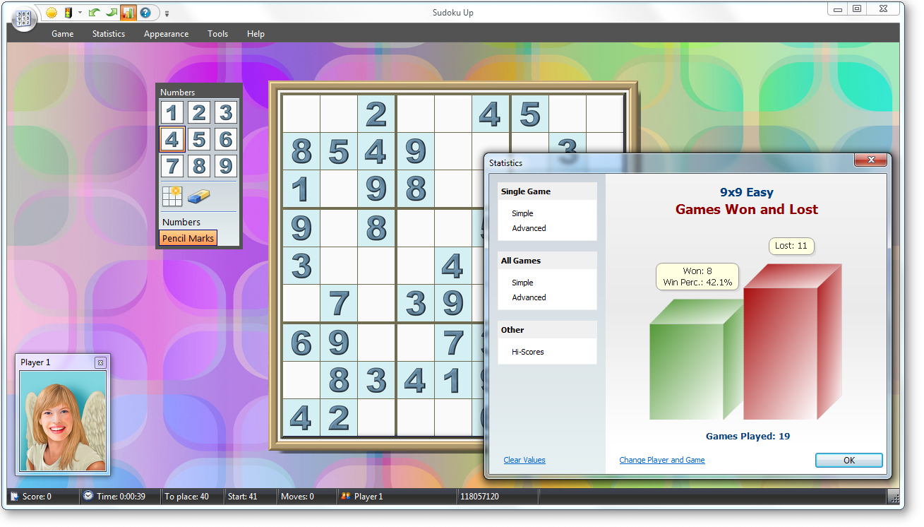The height and width of the screenshot is (527, 924).
Task: Click the bar chart statistics icon
Action: click(x=128, y=13)
